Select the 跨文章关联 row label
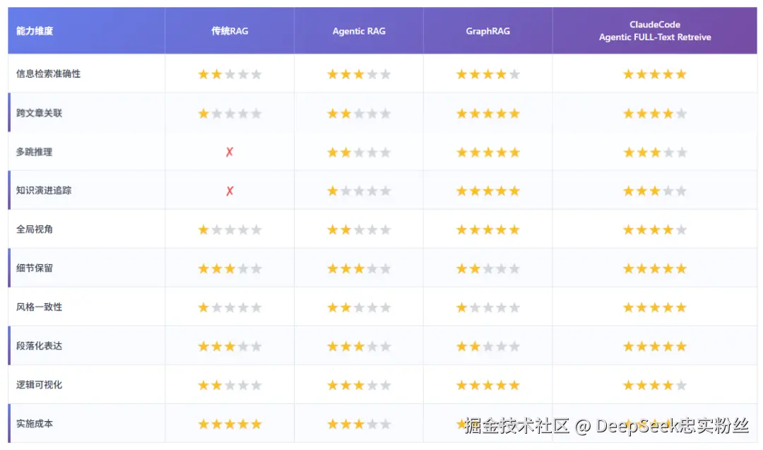The width and height of the screenshot is (763, 450). click(39, 113)
